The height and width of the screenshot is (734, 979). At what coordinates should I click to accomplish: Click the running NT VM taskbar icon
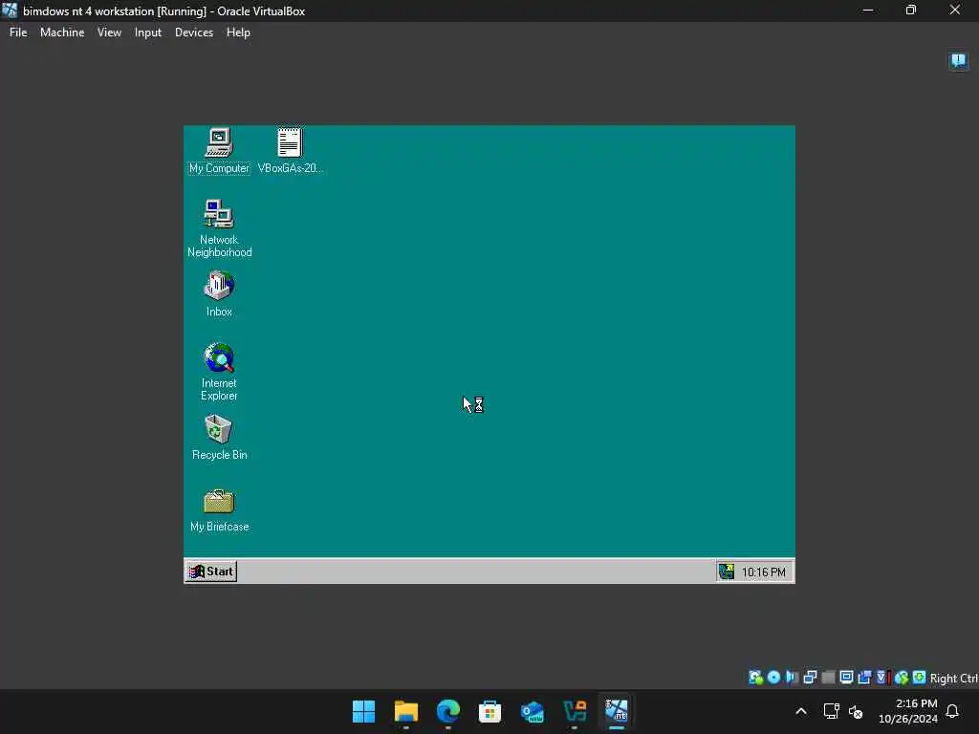[617, 711]
